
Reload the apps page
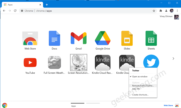point(15,11)
